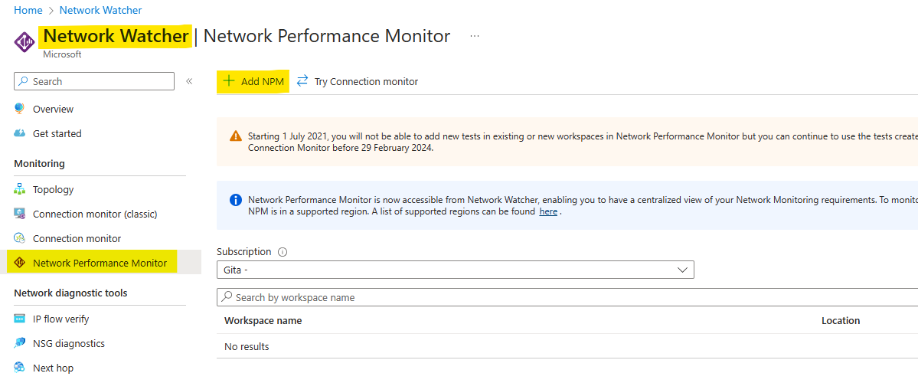This screenshot has width=918, height=383.
Task: Click Try Connection monitor button
Action: (x=357, y=82)
